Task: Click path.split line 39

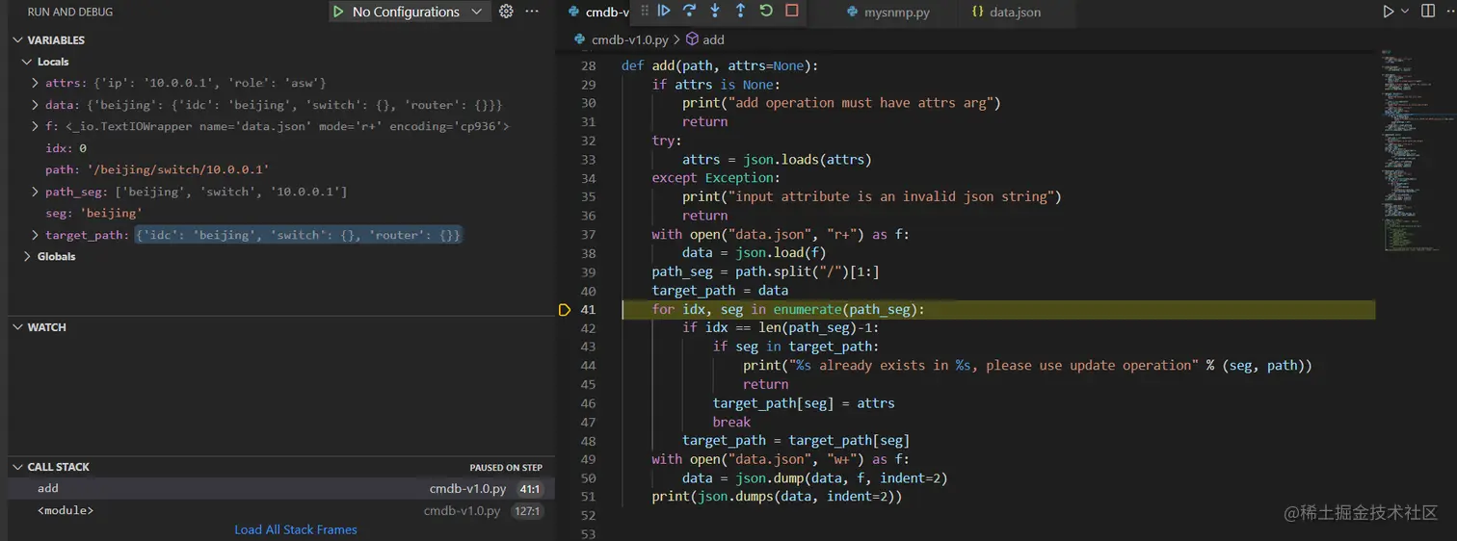Action: tap(765, 272)
